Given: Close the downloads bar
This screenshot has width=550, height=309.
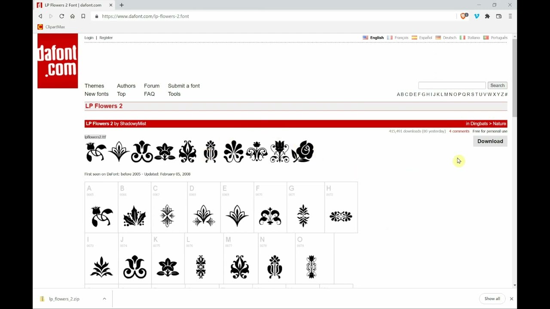Looking at the screenshot, I should point(511,299).
